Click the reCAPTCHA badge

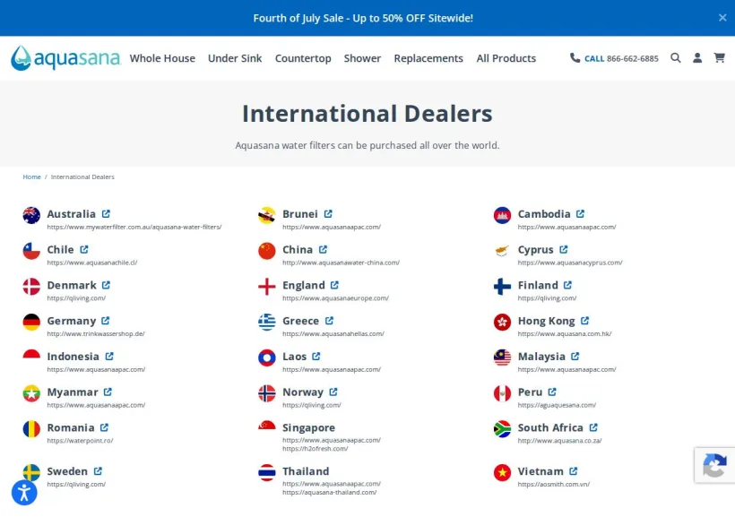click(x=714, y=465)
